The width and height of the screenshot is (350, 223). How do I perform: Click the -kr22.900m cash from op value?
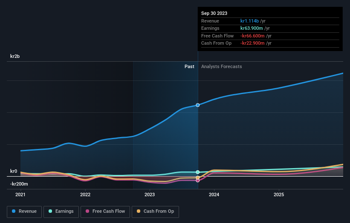click(252, 43)
